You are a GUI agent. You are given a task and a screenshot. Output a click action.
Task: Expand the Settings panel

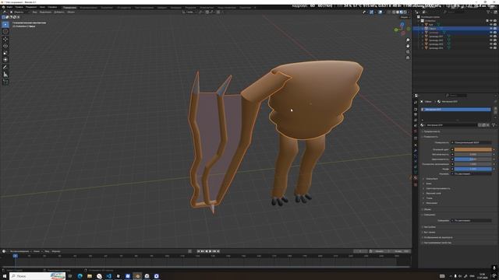click(430, 227)
